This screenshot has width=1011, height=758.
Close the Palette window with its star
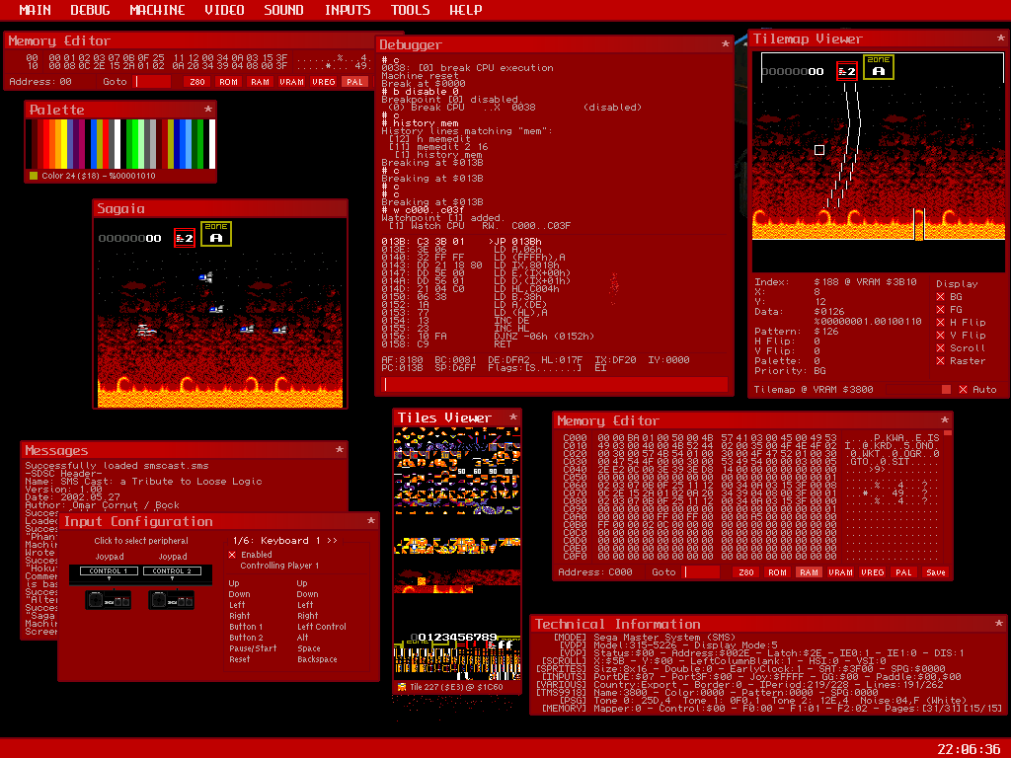208,109
